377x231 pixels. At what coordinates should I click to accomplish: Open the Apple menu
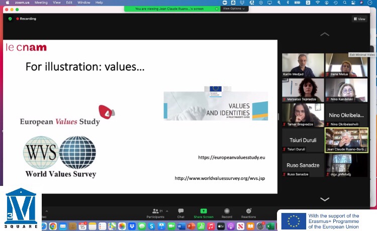pos(8,3)
